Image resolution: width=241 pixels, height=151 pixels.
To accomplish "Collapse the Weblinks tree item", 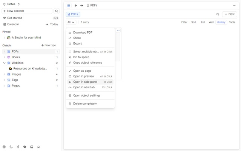I will 4,63.
